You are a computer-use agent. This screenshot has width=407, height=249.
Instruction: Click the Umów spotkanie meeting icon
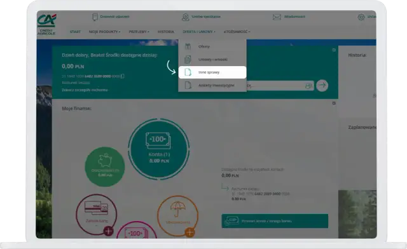point(185,17)
